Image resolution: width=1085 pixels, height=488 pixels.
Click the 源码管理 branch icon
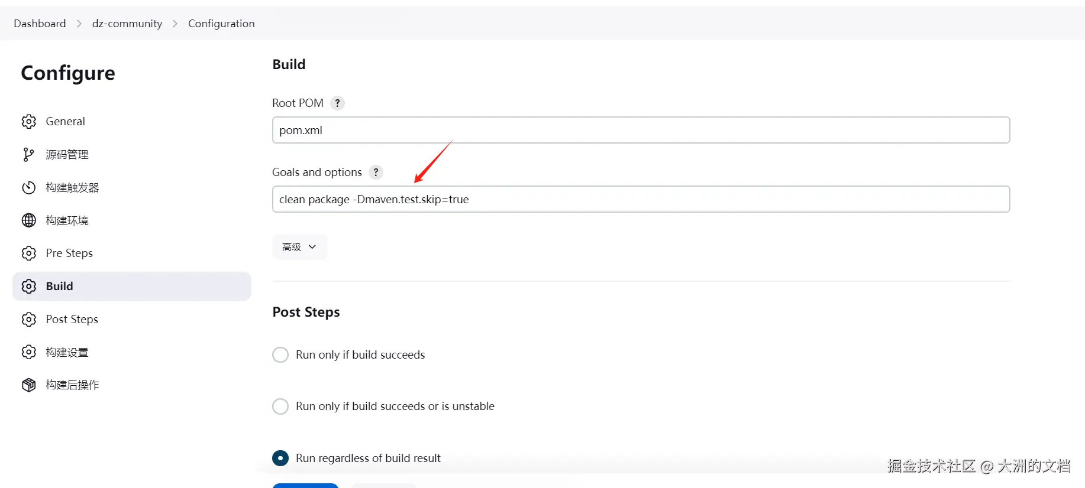(x=28, y=155)
